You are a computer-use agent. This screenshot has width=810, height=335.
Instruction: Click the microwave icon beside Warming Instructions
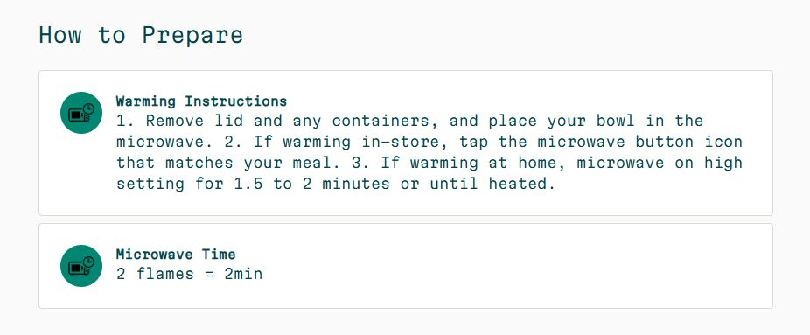pos(81,113)
